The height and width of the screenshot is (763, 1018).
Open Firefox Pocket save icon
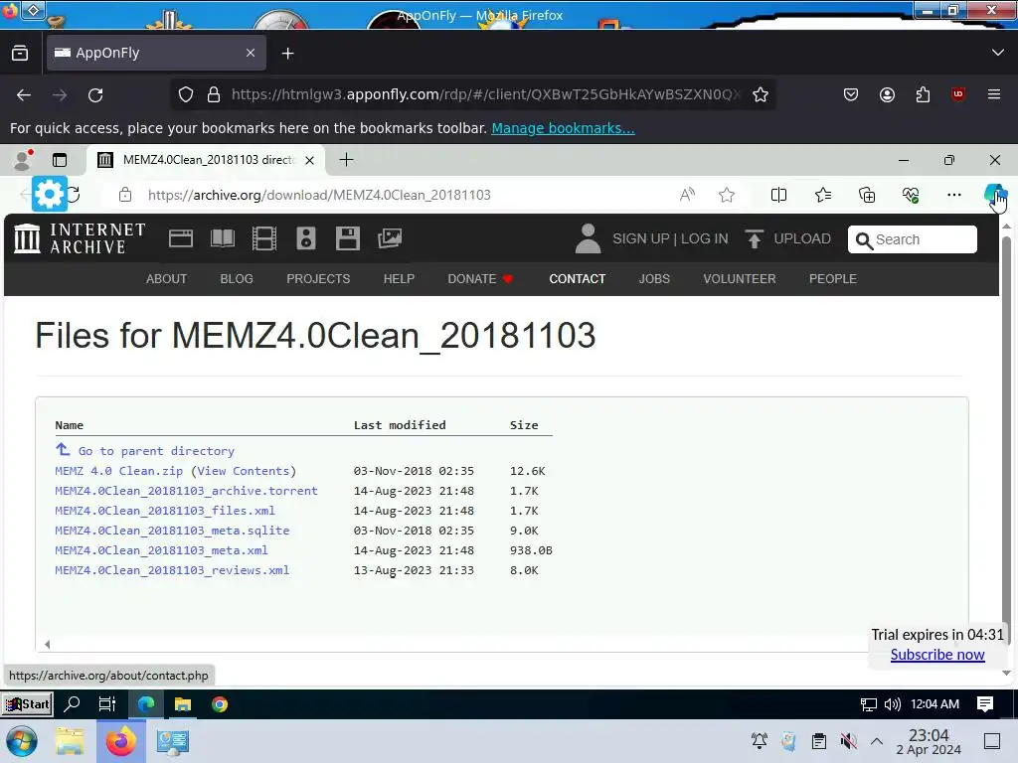851,94
